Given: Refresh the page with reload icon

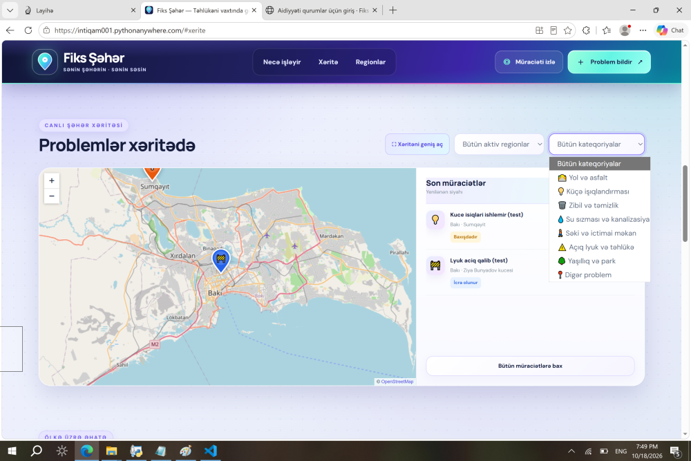Looking at the screenshot, I should pyautogui.click(x=28, y=30).
